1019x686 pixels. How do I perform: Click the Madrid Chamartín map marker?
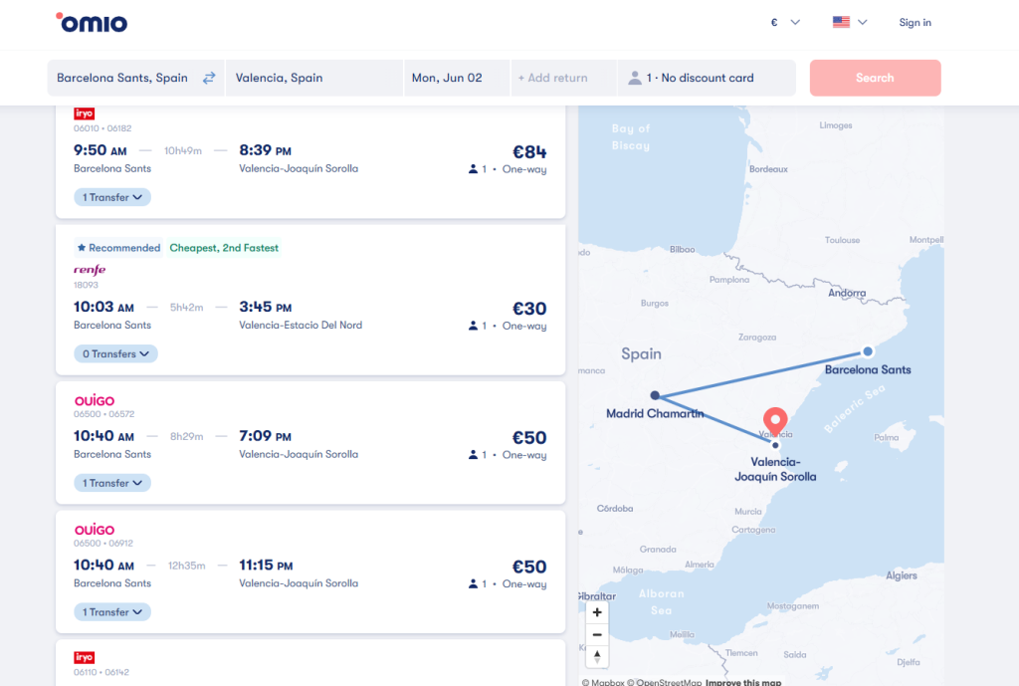655,395
